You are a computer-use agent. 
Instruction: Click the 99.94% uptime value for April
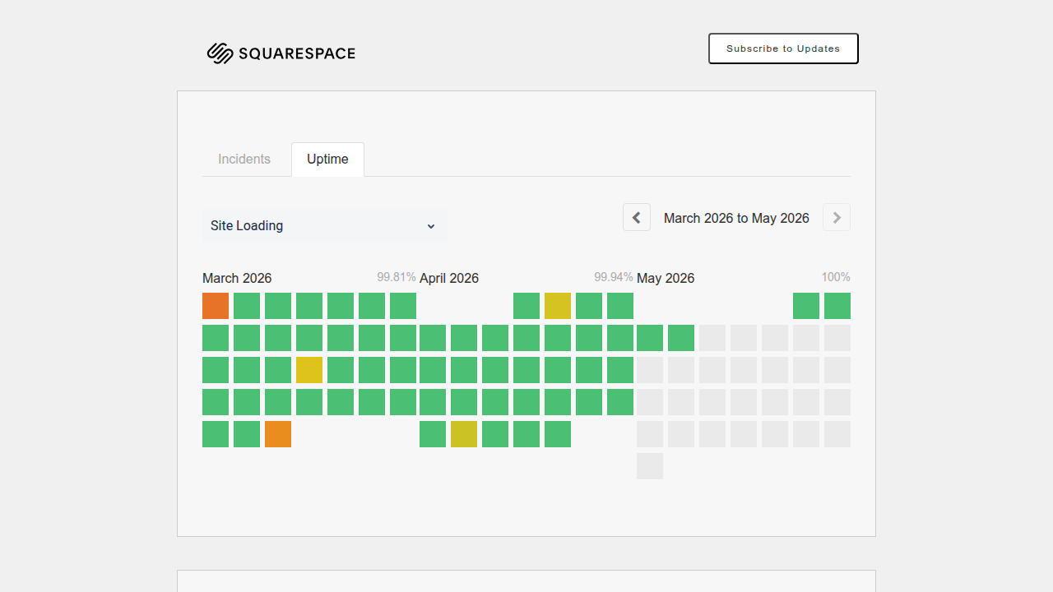point(614,277)
